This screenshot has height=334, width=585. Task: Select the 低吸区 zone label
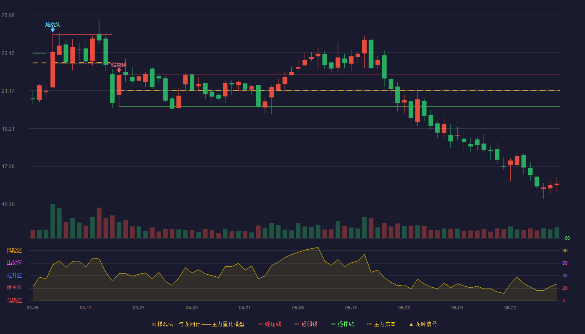pos(14,300)
